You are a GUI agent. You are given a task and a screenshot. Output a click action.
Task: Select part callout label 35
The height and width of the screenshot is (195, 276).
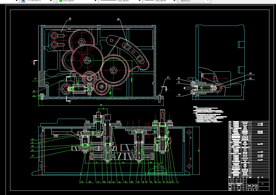[x=179, y=95]
